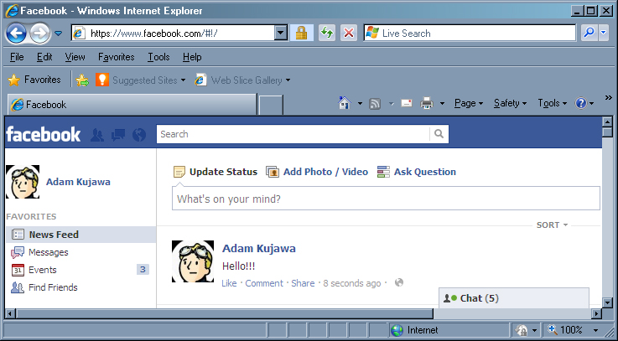
Task: Click the browser Forward arrow button
Action: tap(39, 34)
